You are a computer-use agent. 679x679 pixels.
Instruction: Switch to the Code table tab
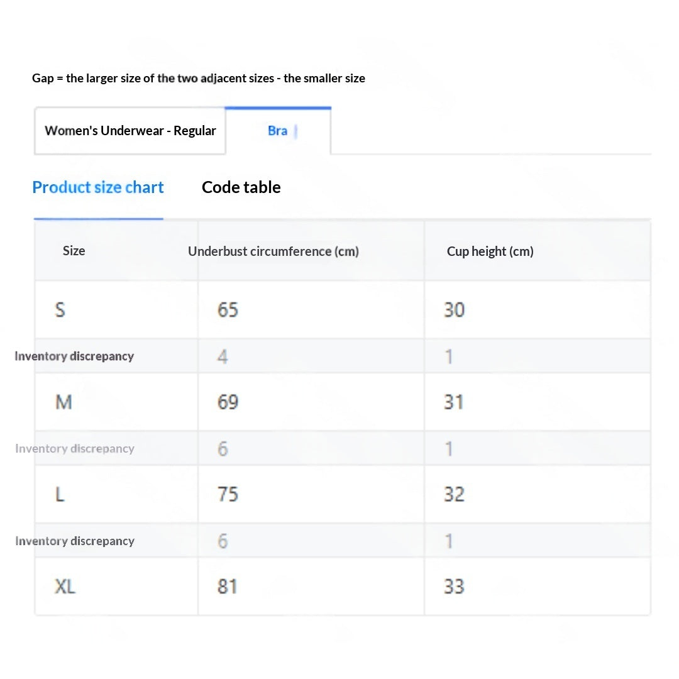click(241, 187)
